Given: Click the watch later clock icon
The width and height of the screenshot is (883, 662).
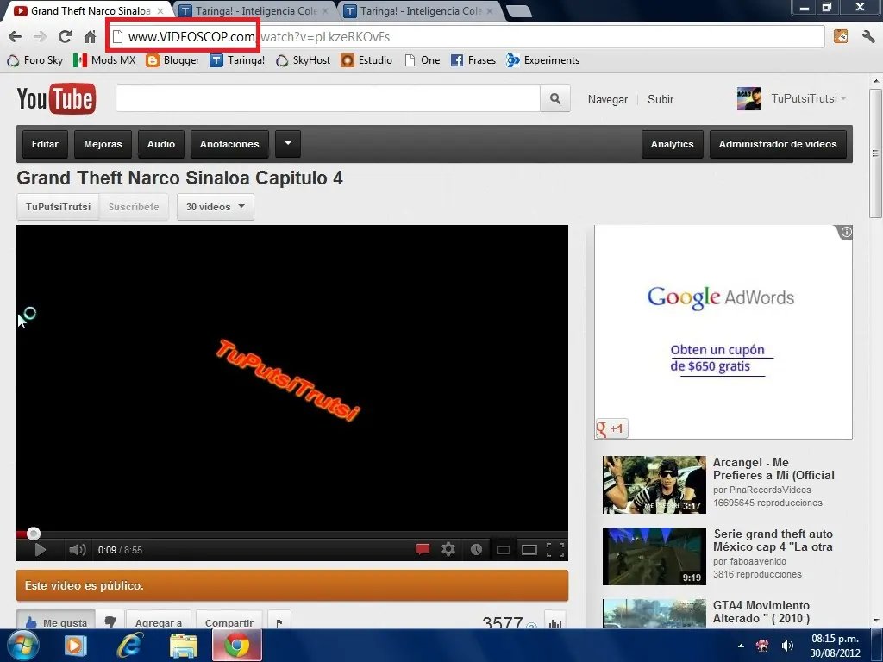Looking at the screenshot, I should coord(476,549).
